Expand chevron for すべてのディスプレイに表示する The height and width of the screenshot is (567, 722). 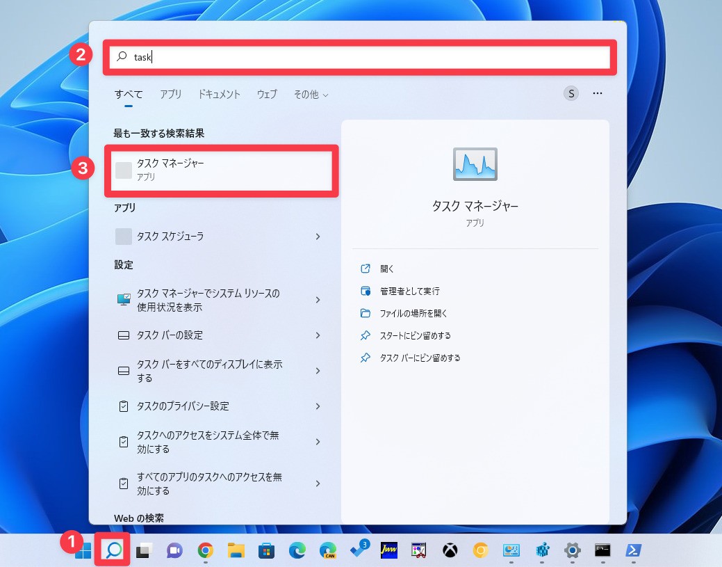(x=318, y=371)
